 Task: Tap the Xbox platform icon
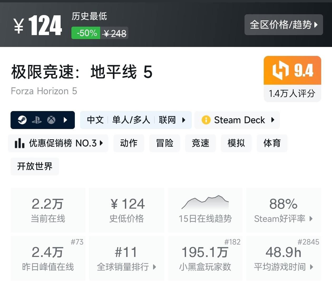click(51, 120)
